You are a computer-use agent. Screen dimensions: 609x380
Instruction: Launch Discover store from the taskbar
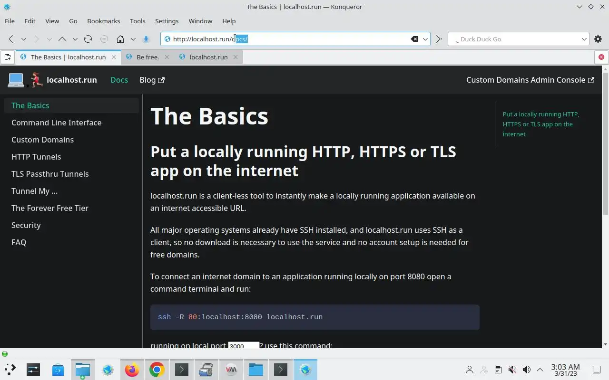click(58, 369)
